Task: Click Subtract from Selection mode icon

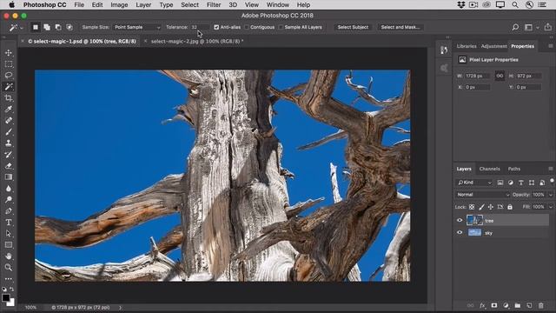Action: (58, 27)
